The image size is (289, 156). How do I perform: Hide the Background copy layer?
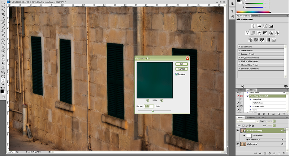coord(238,130)
